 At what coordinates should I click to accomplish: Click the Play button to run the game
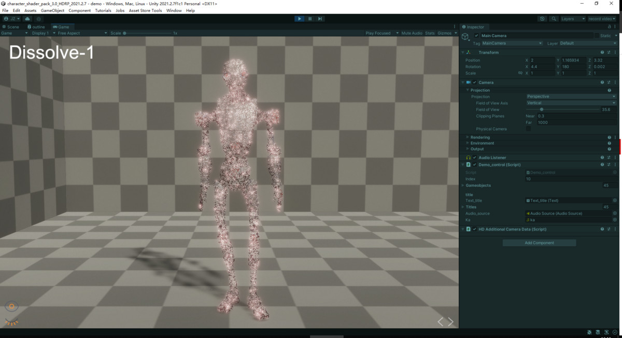(300, 18)
